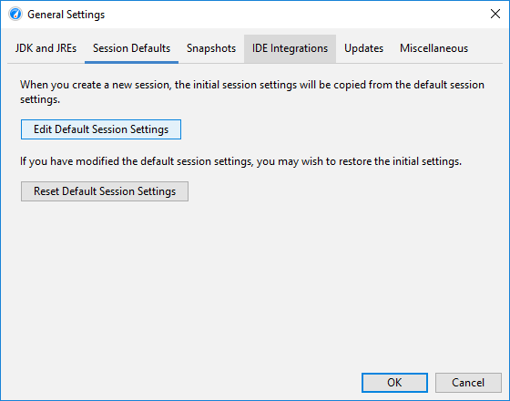Go to the IDE Integrations tab
510x401 pixels.
290,48
